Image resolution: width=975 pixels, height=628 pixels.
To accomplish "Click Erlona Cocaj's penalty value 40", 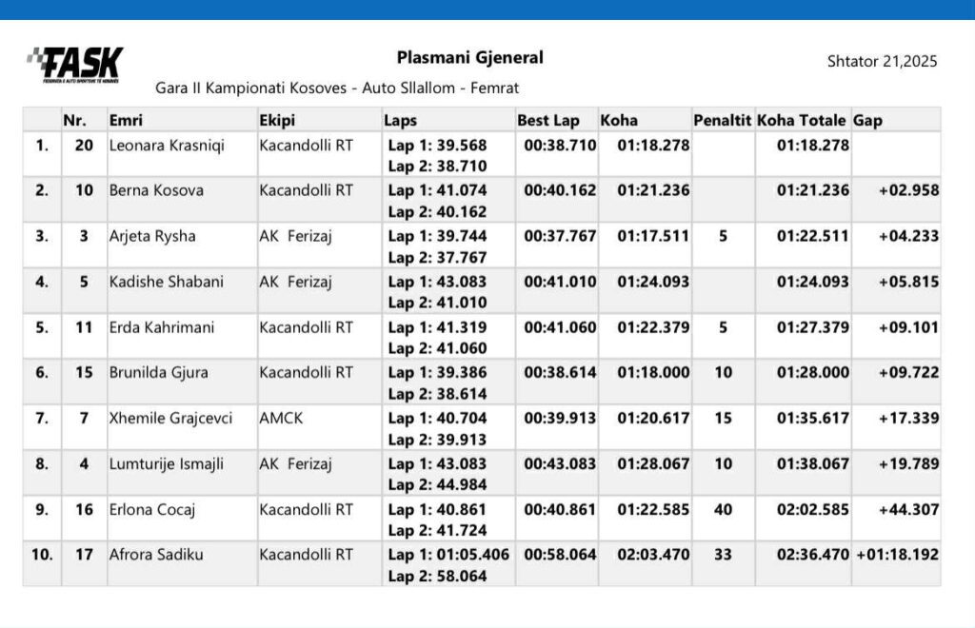I will coord(723,509).
